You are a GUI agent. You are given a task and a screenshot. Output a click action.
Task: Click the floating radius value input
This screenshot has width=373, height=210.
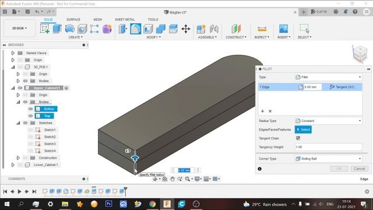point(184,170)
